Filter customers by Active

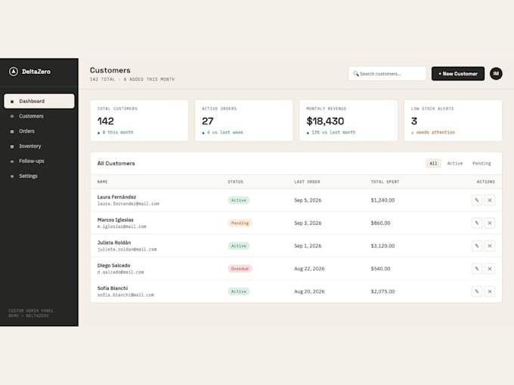click(455, 163)
